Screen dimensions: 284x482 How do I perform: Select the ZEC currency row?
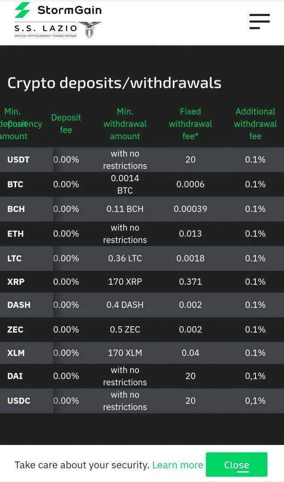[x=142, y=329]
